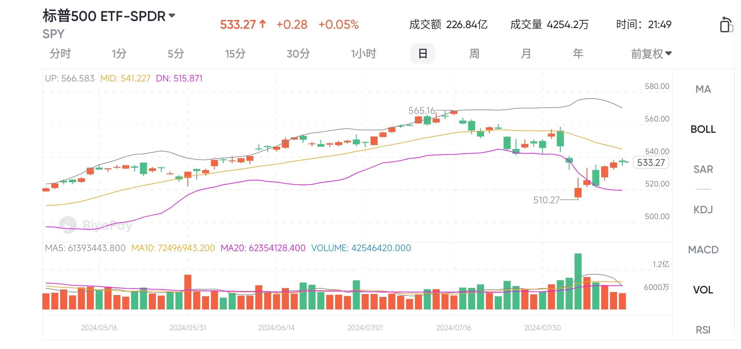Click the VOLUME: 42546420.000 label
The width and height of the screenshot is (741, 349).
pyautogui.click(x=361, y=248)
